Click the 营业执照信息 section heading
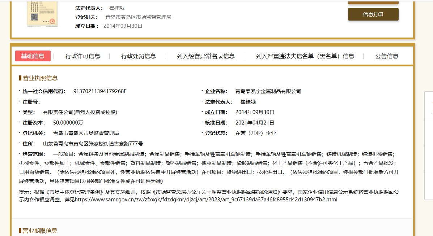Viewport: 433px width, 236px height. click(x=40, y=78)
